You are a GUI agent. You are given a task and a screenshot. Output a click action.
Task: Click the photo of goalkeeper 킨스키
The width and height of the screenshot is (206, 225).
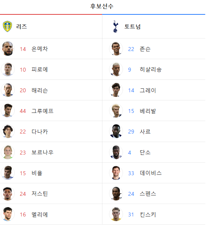point(116,214)
